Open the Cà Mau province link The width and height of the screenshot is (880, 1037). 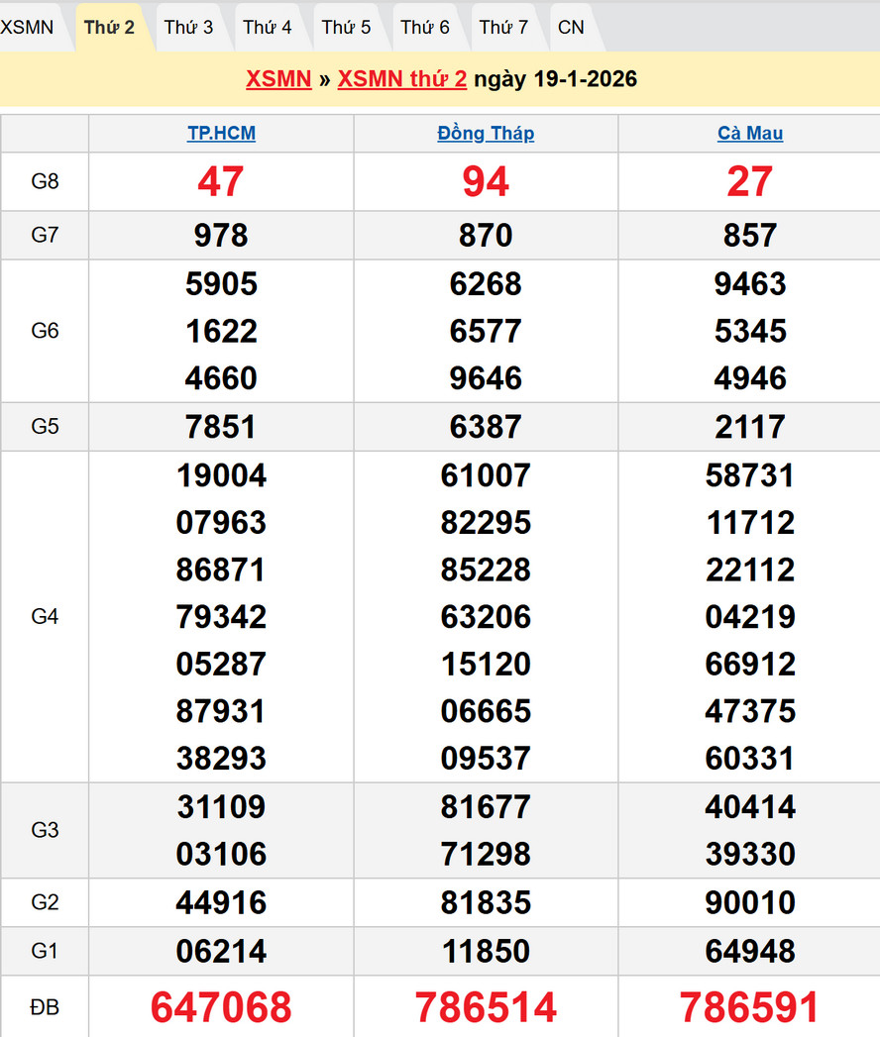[750, 134]
